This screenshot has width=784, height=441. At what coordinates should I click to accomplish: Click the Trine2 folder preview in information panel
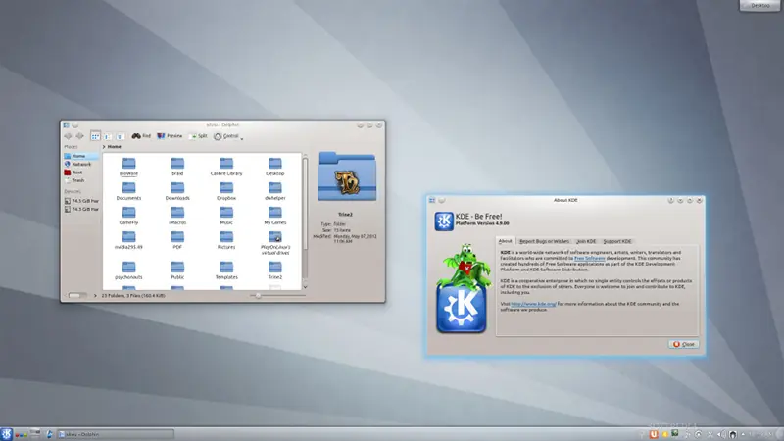[347, 176]
